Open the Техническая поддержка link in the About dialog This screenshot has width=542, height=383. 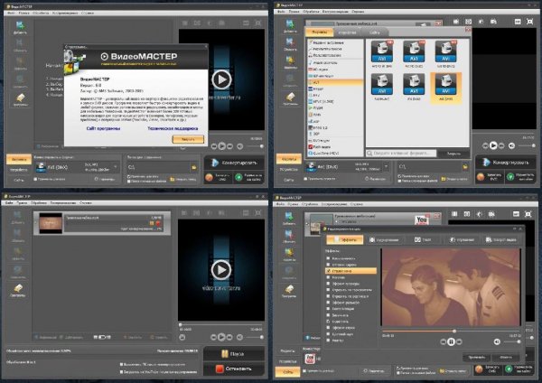[x=173, y=128]
